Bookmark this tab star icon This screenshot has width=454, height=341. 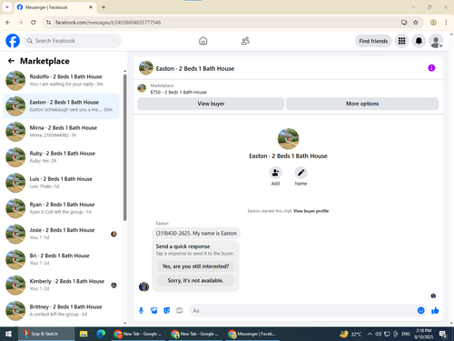tap(416, 22)
